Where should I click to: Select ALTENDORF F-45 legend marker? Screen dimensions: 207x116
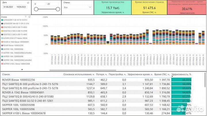(2, 20)
